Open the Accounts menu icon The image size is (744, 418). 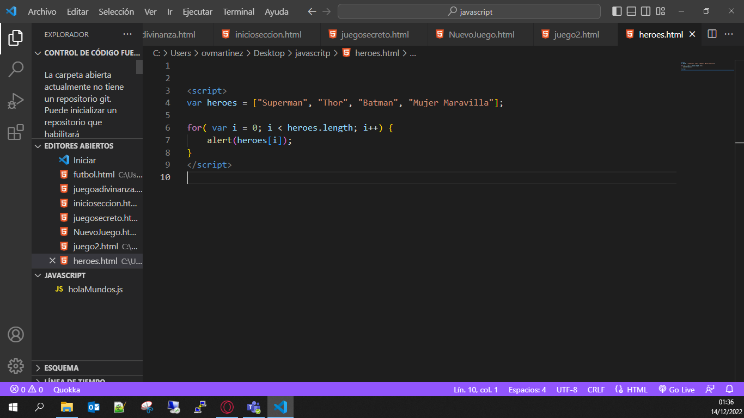pyautogui.click(x=16, y=335)
